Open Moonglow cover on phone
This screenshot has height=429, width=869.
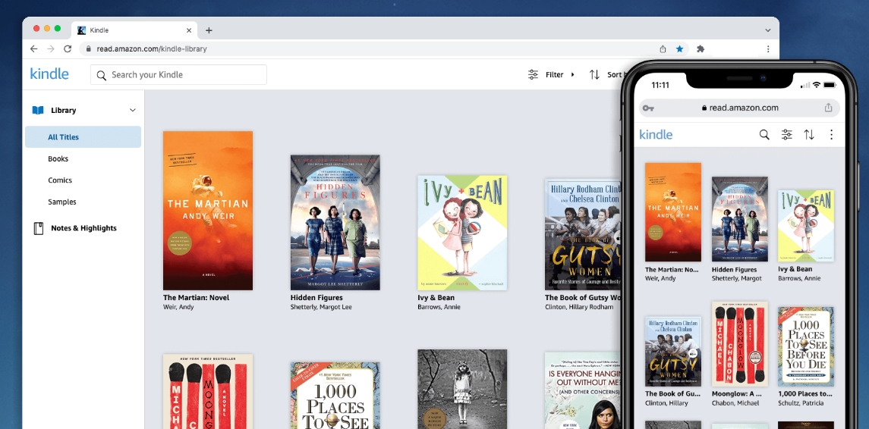[740, 344]
